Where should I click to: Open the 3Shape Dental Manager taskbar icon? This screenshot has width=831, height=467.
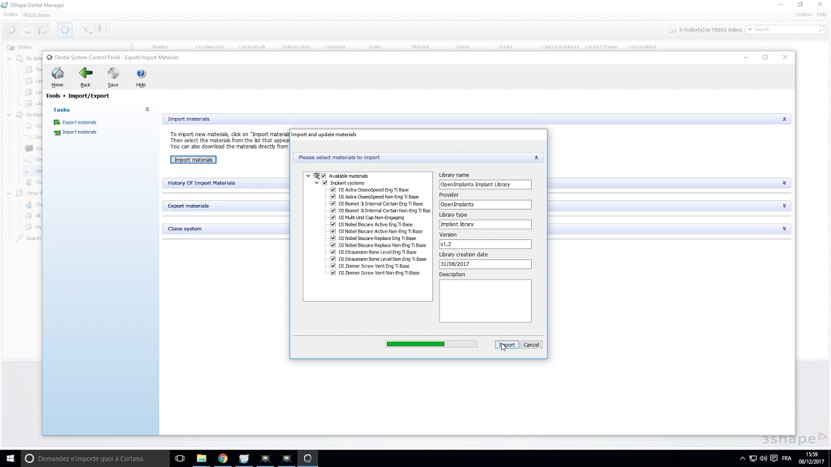[244, 459]
